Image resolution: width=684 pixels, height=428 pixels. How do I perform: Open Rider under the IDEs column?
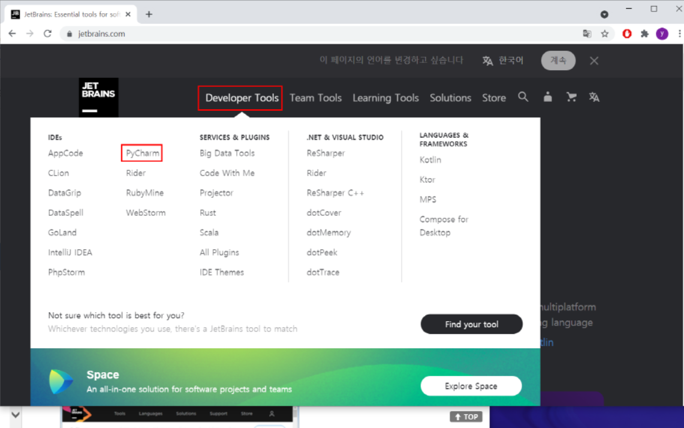pos(135,173)
